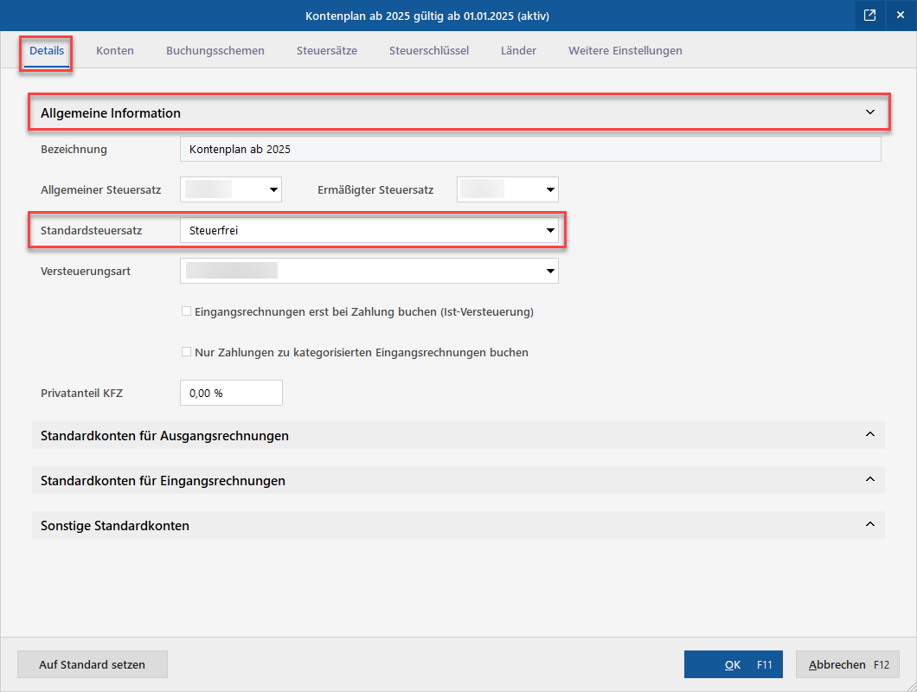Open the Buchungsschemen tab

pyautogui.click(x=215, y=51)
